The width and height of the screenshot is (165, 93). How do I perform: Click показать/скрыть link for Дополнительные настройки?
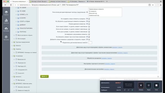109,69
